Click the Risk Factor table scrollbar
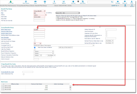137x94 pixels. coord(70,88)
